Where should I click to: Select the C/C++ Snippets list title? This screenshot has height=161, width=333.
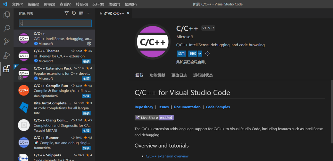(47, 155)
